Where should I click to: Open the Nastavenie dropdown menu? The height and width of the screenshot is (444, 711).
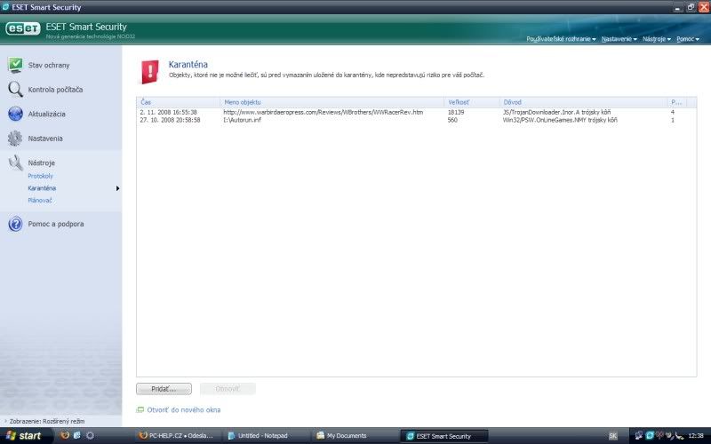pyautogui.click(x=619, y=39)
